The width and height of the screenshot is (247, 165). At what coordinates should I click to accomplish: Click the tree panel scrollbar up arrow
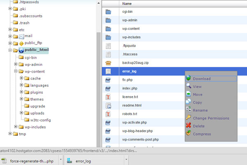[99, 3]
